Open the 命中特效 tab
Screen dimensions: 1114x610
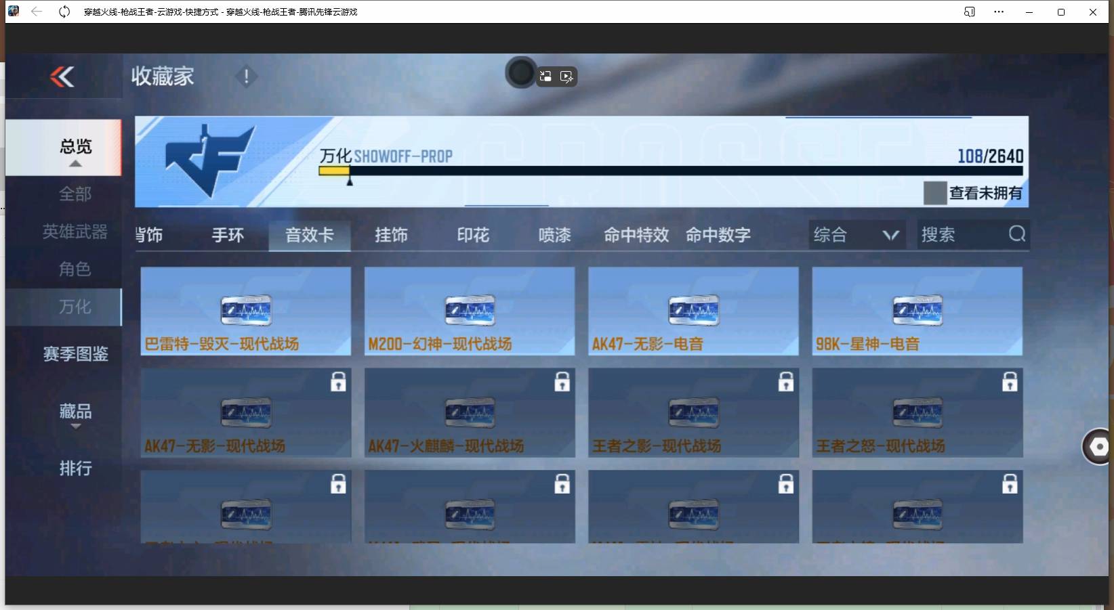[x=636, y=235]
